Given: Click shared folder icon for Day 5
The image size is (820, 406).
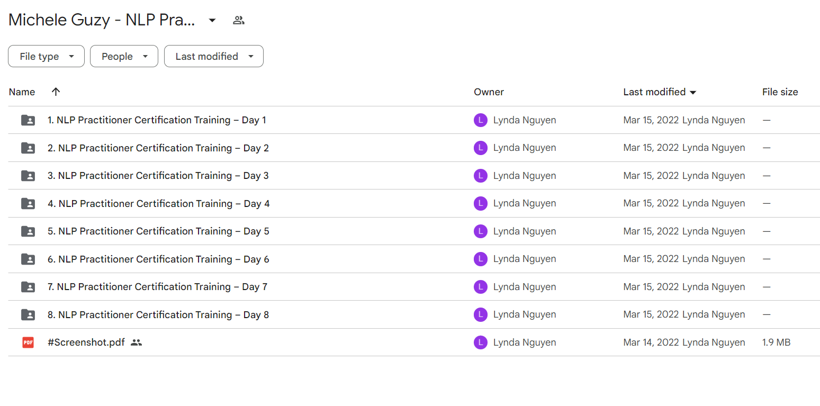Looking at the screenshot, I should tap(28, 231).
